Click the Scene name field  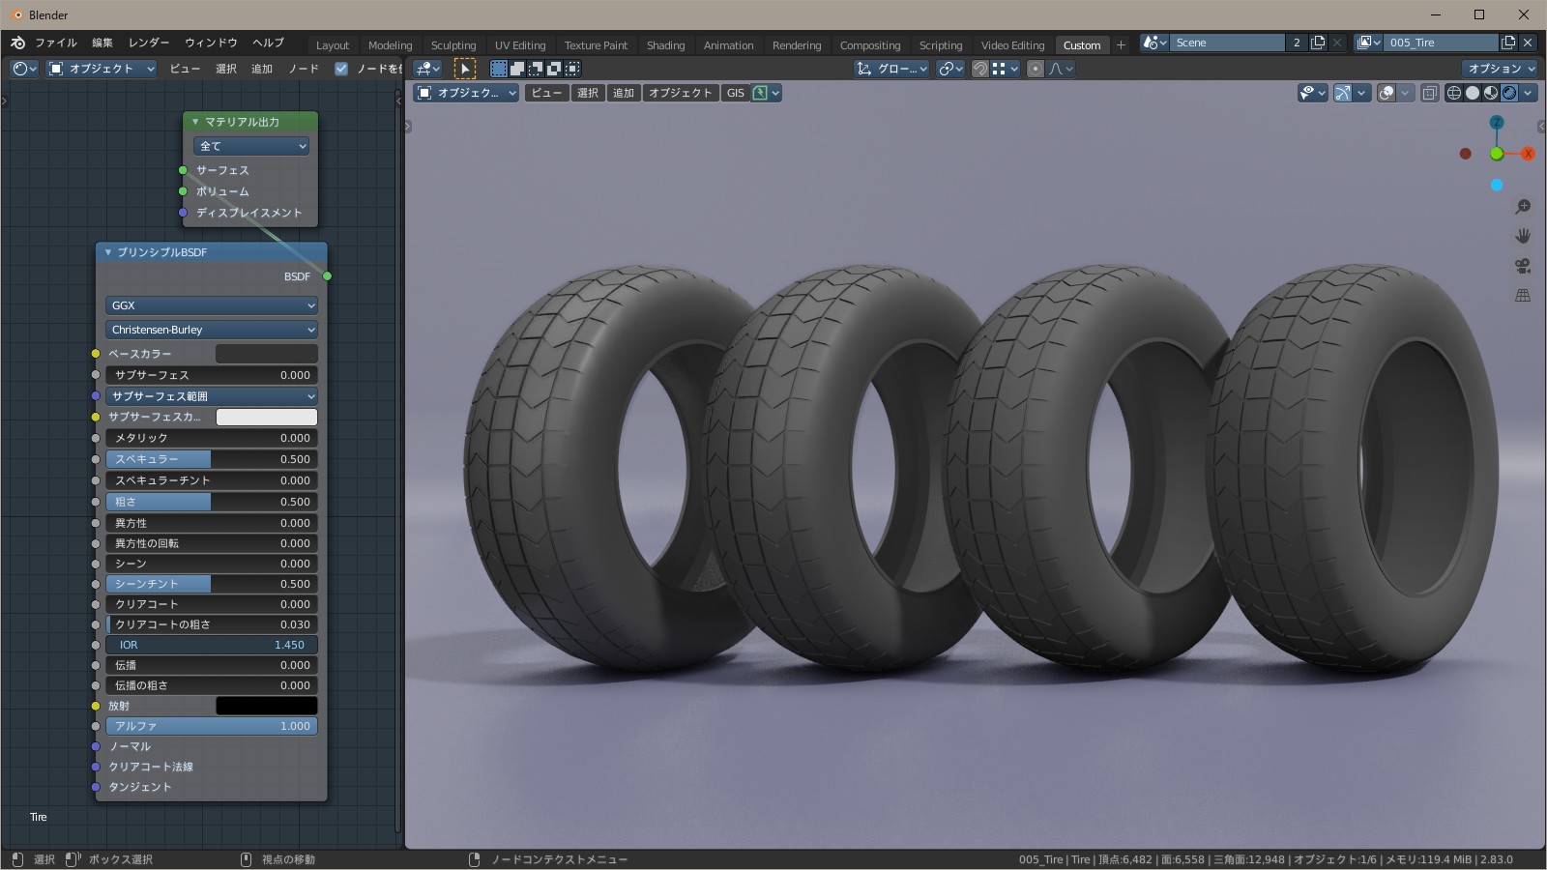click(1228, 43)
